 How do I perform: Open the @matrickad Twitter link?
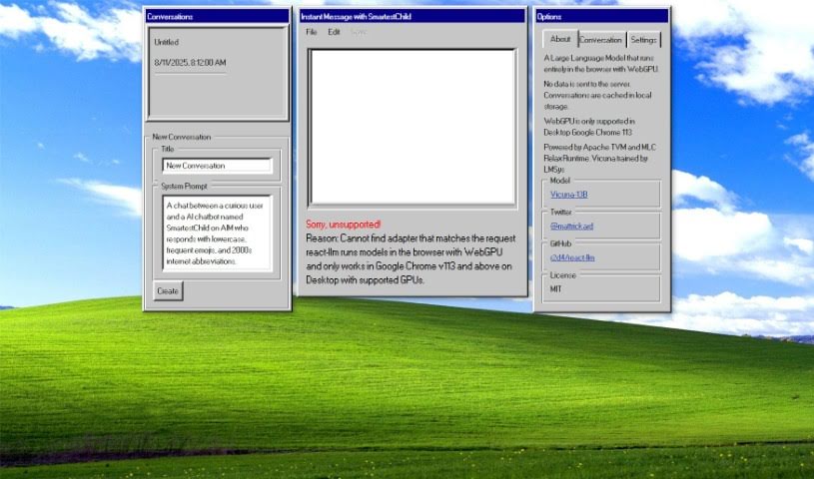tap(571, 227)
